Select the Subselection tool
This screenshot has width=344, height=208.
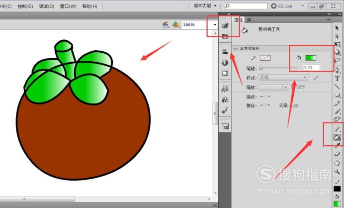point(337,36)
